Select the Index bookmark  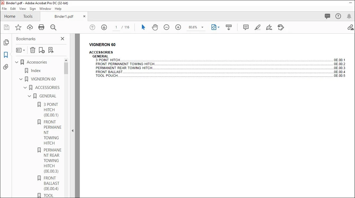[36, 71]
